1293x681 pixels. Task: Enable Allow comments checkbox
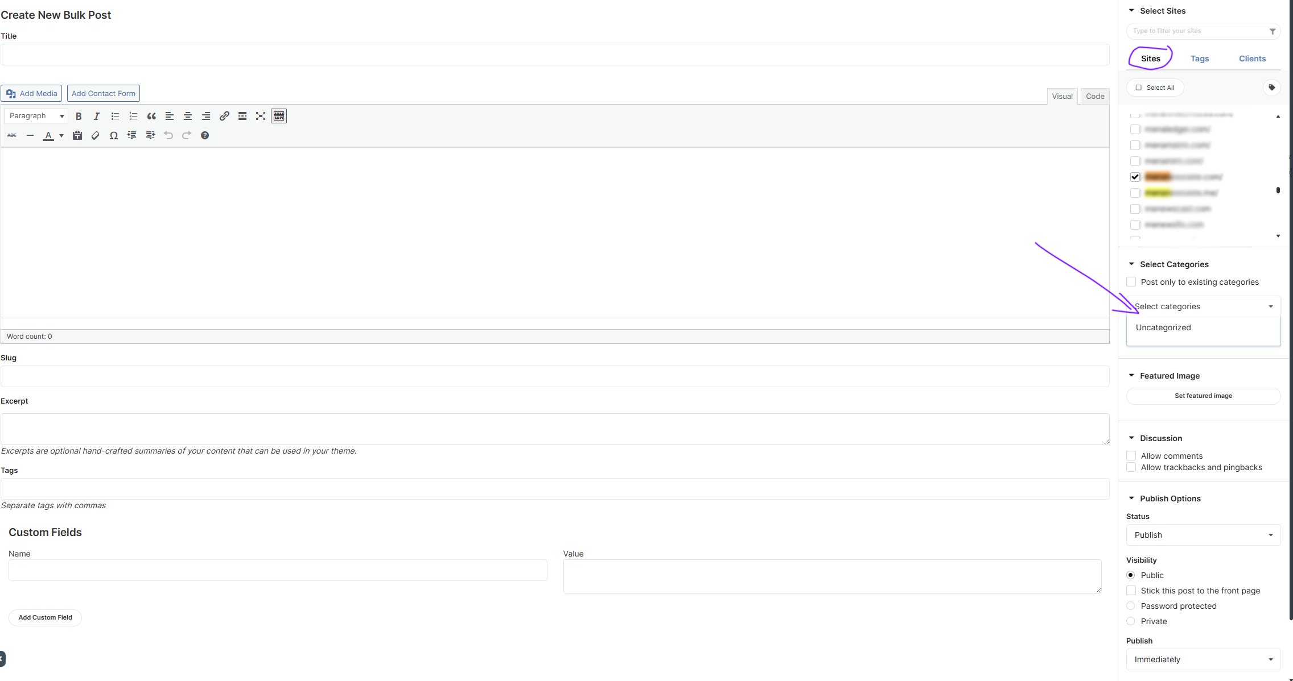1131,456
